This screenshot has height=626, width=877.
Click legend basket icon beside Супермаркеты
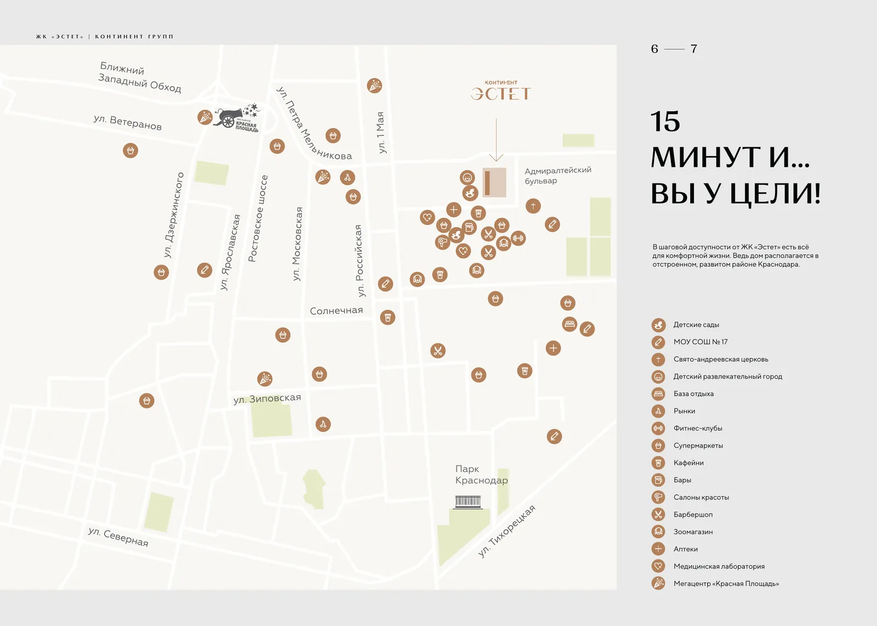[x=658, y=446]
